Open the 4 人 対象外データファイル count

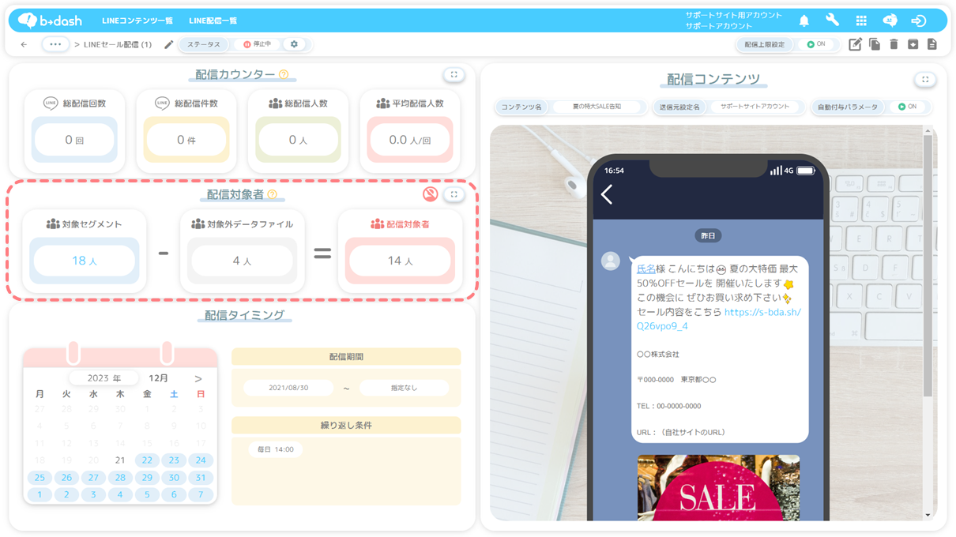tap(242, 261)
